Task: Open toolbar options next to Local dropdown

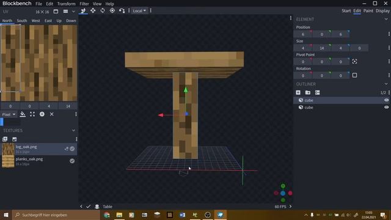Action: click(151, 11)
